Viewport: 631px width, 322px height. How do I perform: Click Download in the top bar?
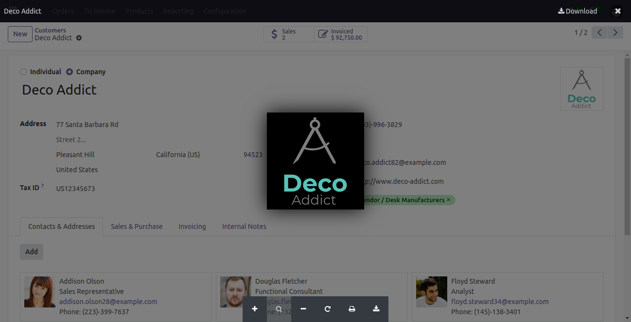(x=578, y=11)
